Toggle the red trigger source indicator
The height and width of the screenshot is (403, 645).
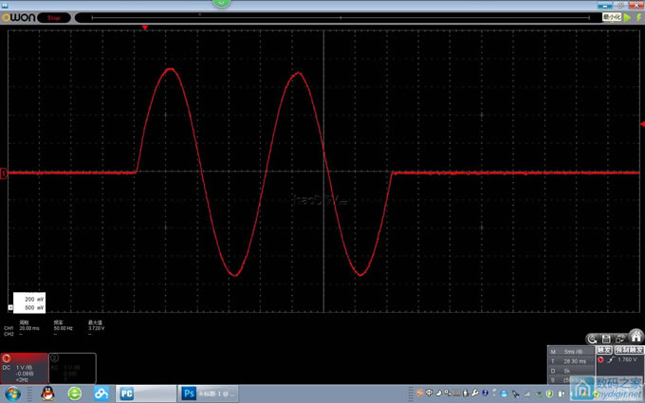coord(600,359)
